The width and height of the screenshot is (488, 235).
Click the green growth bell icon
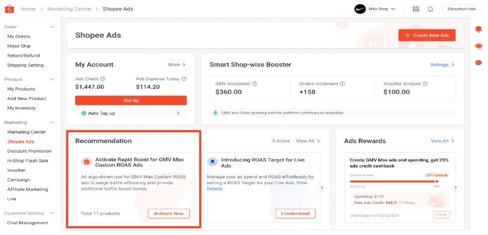point(215,112)
